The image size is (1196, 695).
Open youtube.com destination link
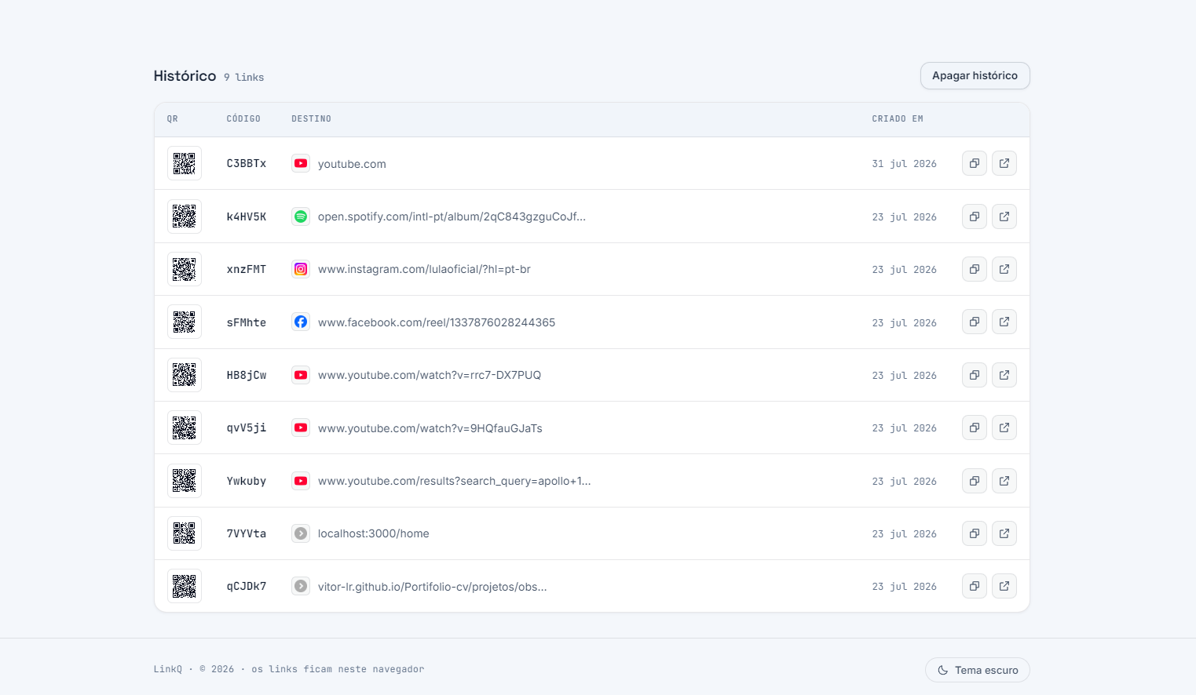coord(352,164)
